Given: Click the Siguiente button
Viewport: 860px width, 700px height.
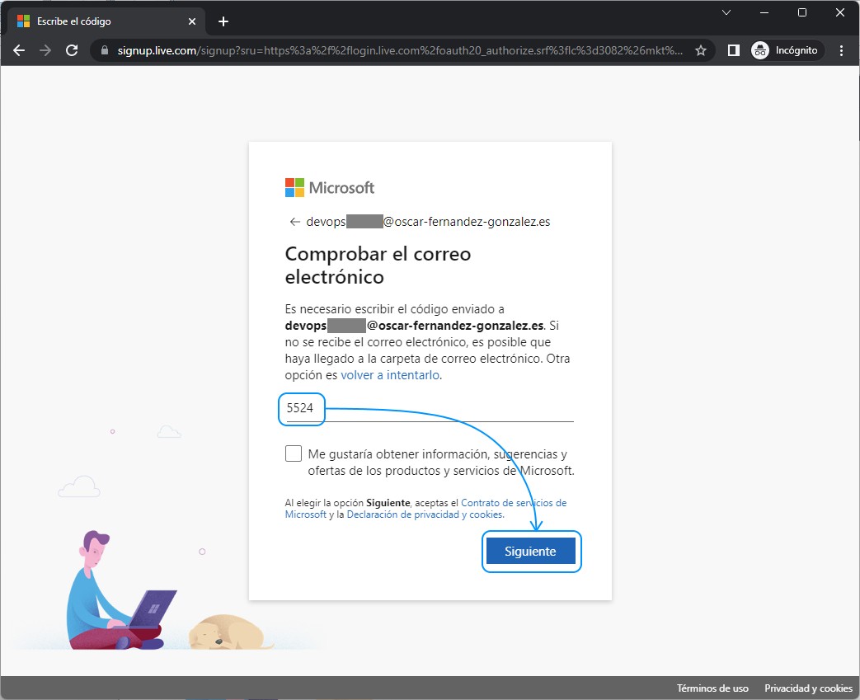Looking at the screenshot, I should coord(531,552).
